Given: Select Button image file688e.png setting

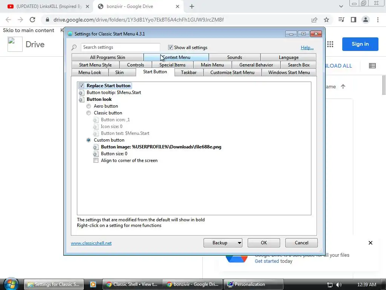Looking at the screenshot, I should [161, 147].
